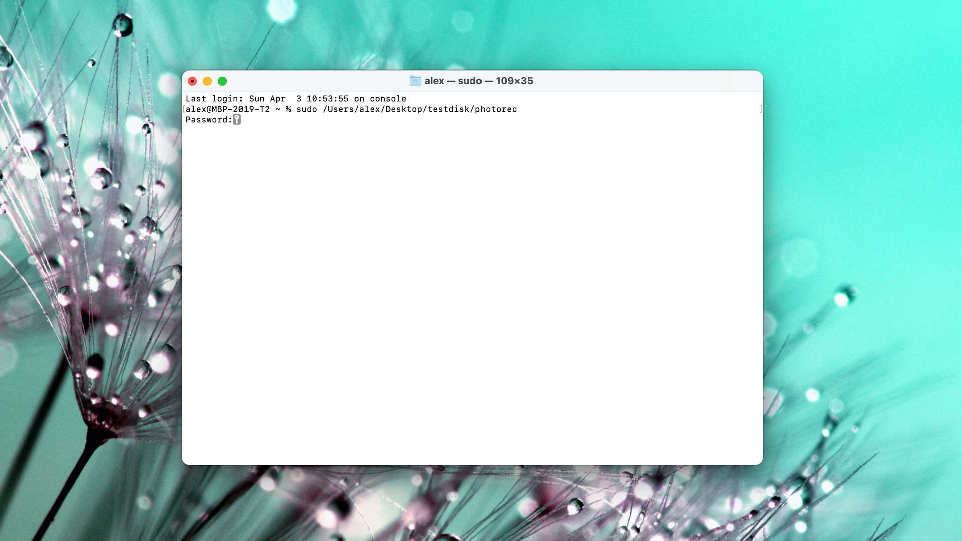The height and width of the screenshot is (541, 962).
Task: Click the word "console" in the login line
Action: pos(388,99)
